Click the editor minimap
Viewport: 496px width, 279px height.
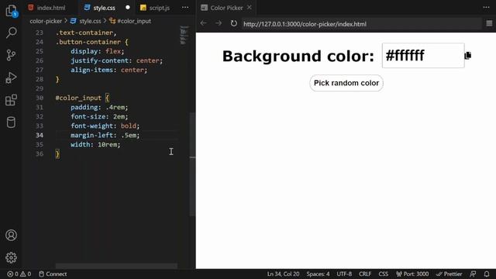pos(184,35)
